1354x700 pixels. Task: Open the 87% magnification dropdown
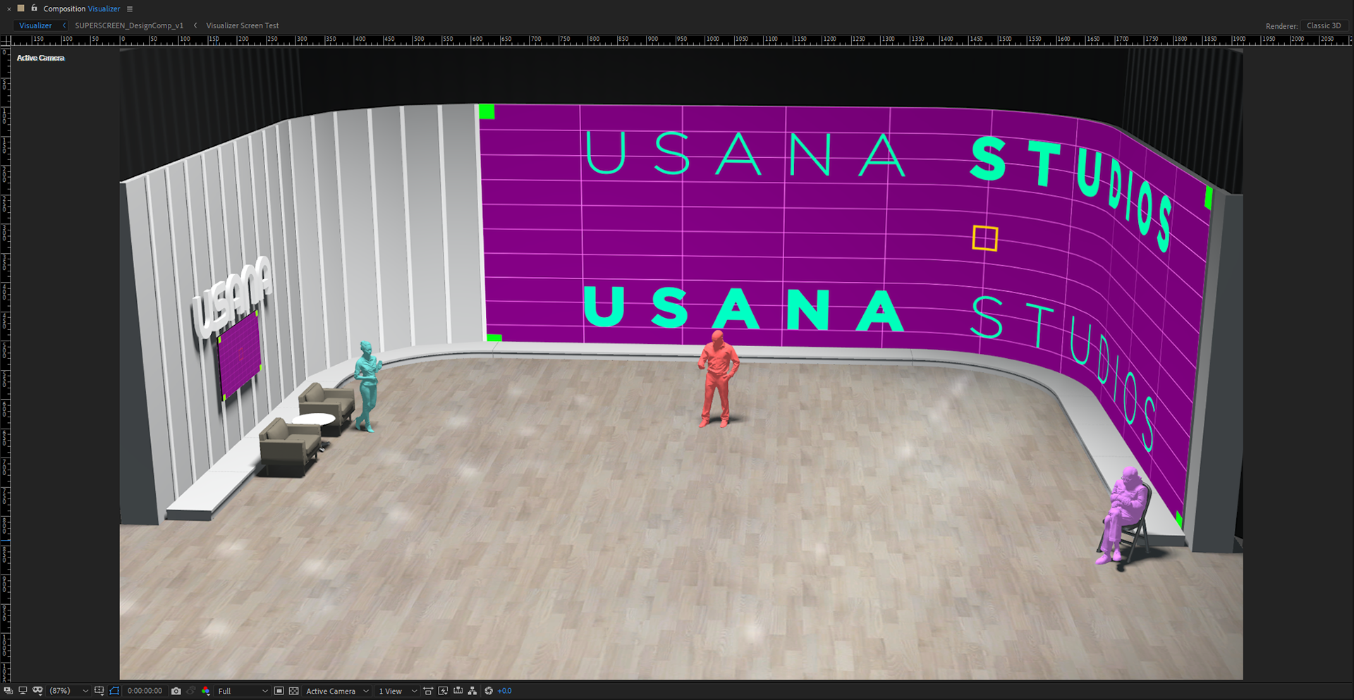tap(68, 691)
